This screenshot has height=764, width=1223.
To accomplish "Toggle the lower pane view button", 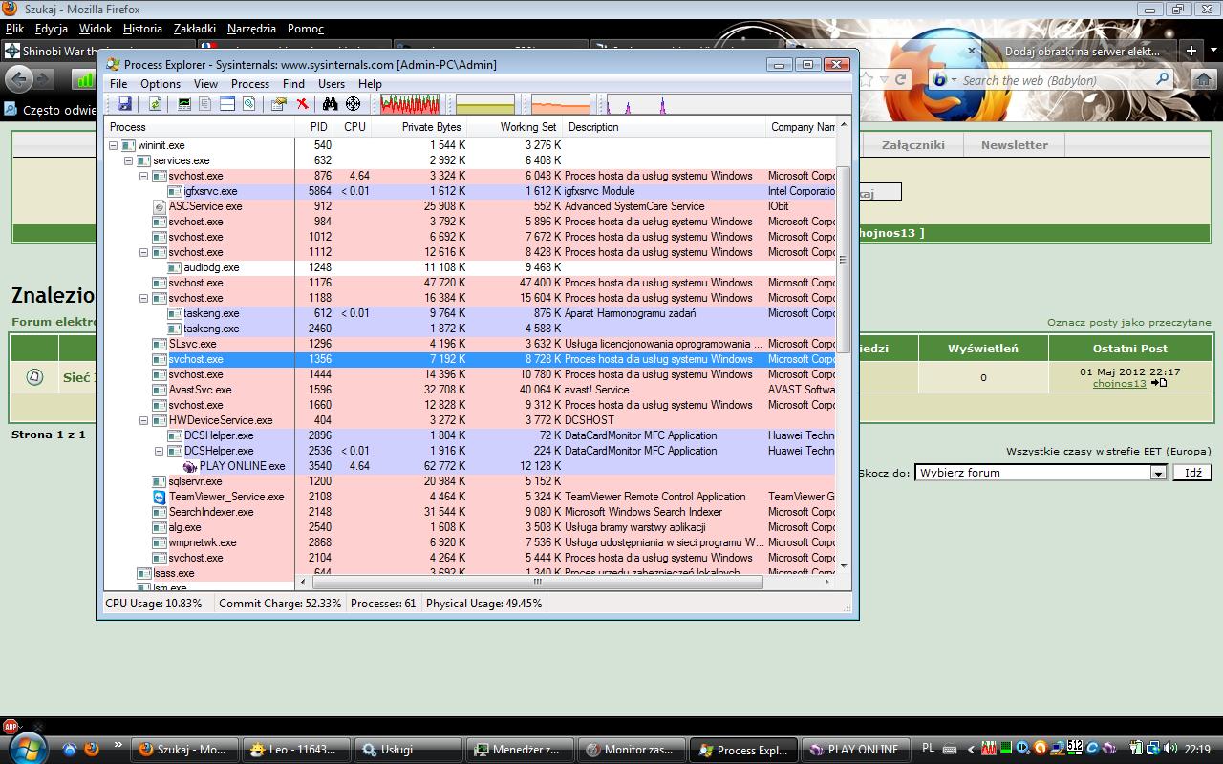I will coord(227,103).
